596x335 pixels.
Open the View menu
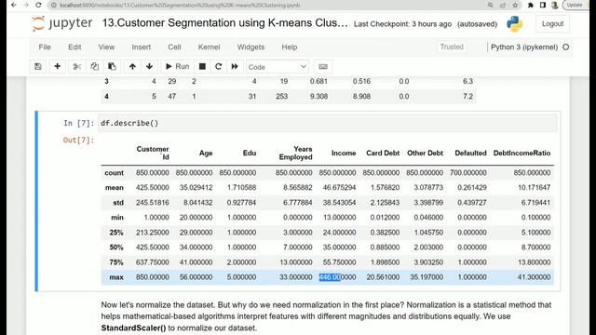(106, 47)
